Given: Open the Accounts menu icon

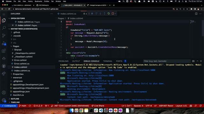Looking at the screenshot, I should tap(4, 92).
